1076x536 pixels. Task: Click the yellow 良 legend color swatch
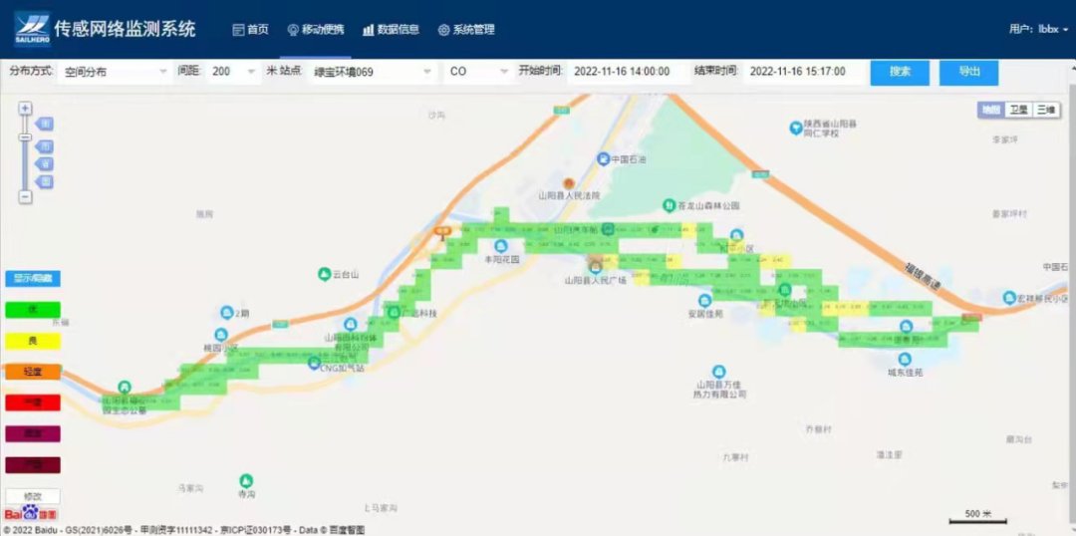pos(32,341)
